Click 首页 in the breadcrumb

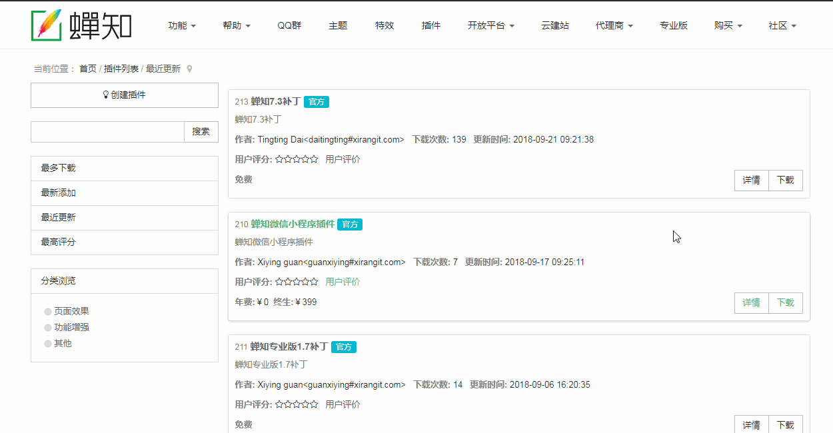tap(88, 69)
